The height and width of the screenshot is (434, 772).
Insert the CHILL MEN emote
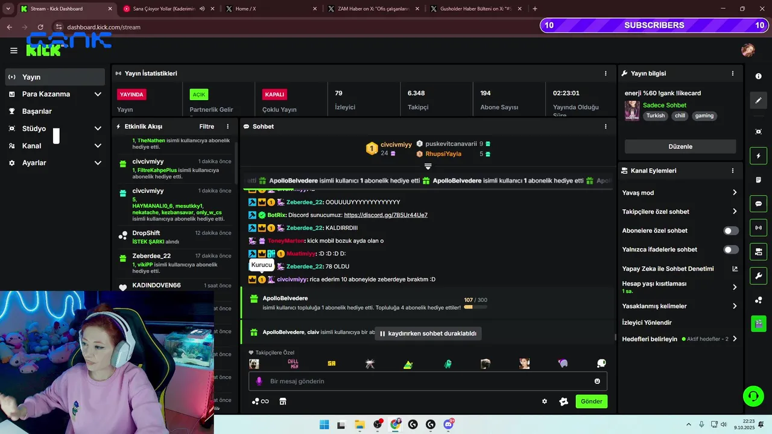point(293,363)
